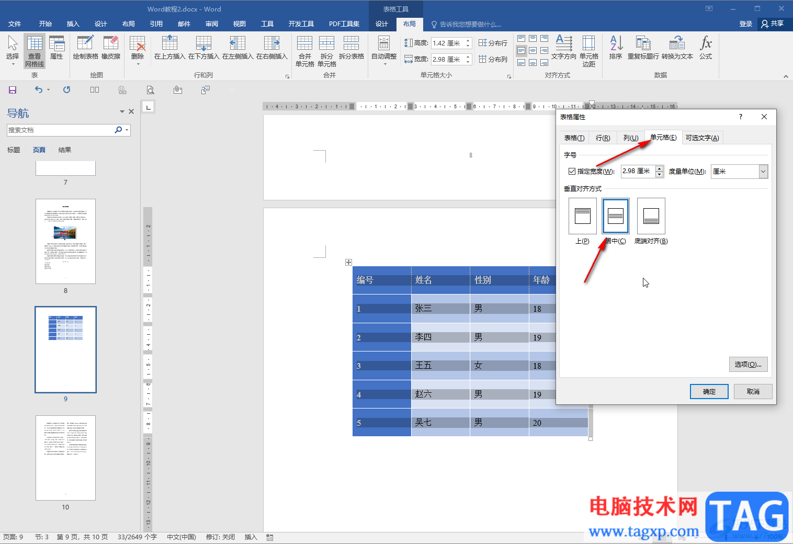Image resolution: width=793 pixels, height=544 pixels.
Task: Click page 8 thumbnail in navigation
Action: point(65,241)
